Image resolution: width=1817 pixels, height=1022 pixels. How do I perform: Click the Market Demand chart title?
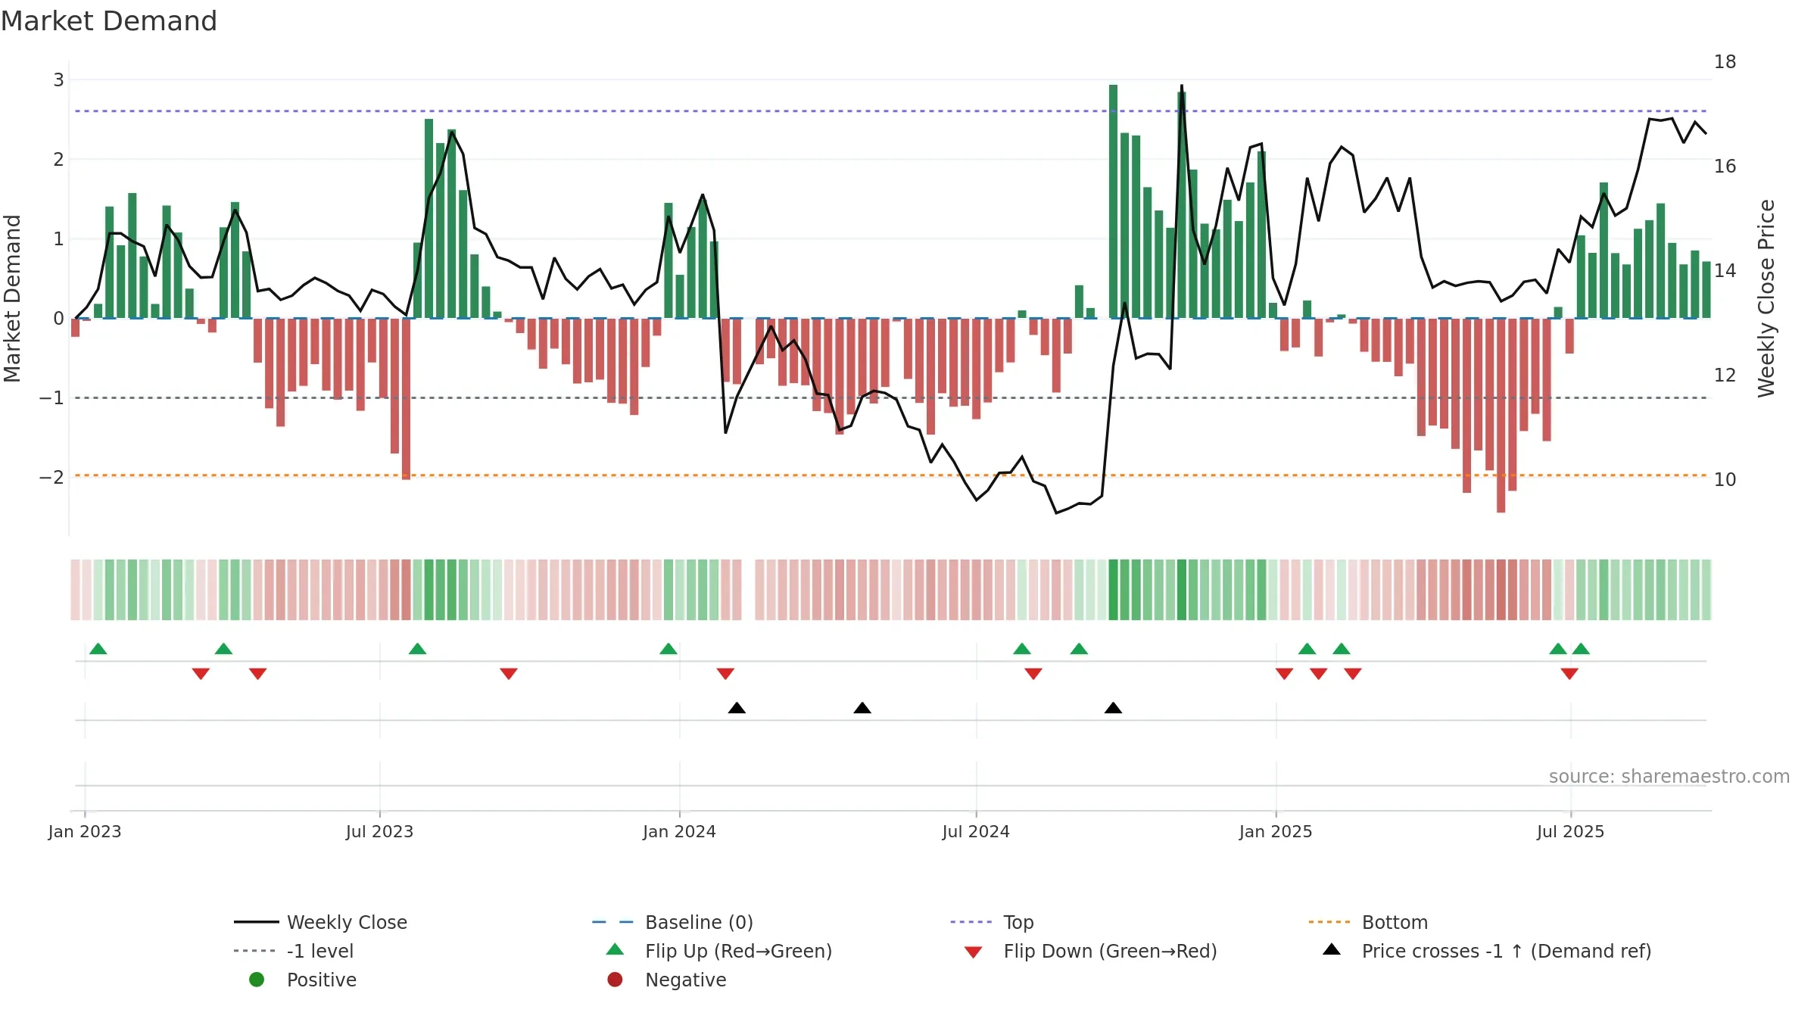pyautogui.click(x=109, y=21)
